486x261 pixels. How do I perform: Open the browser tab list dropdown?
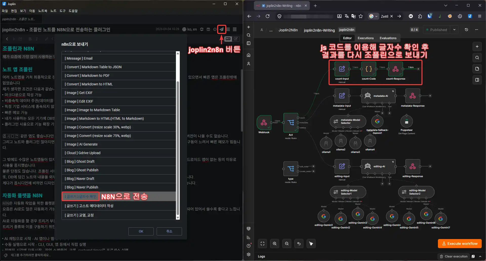pos(446,5)
